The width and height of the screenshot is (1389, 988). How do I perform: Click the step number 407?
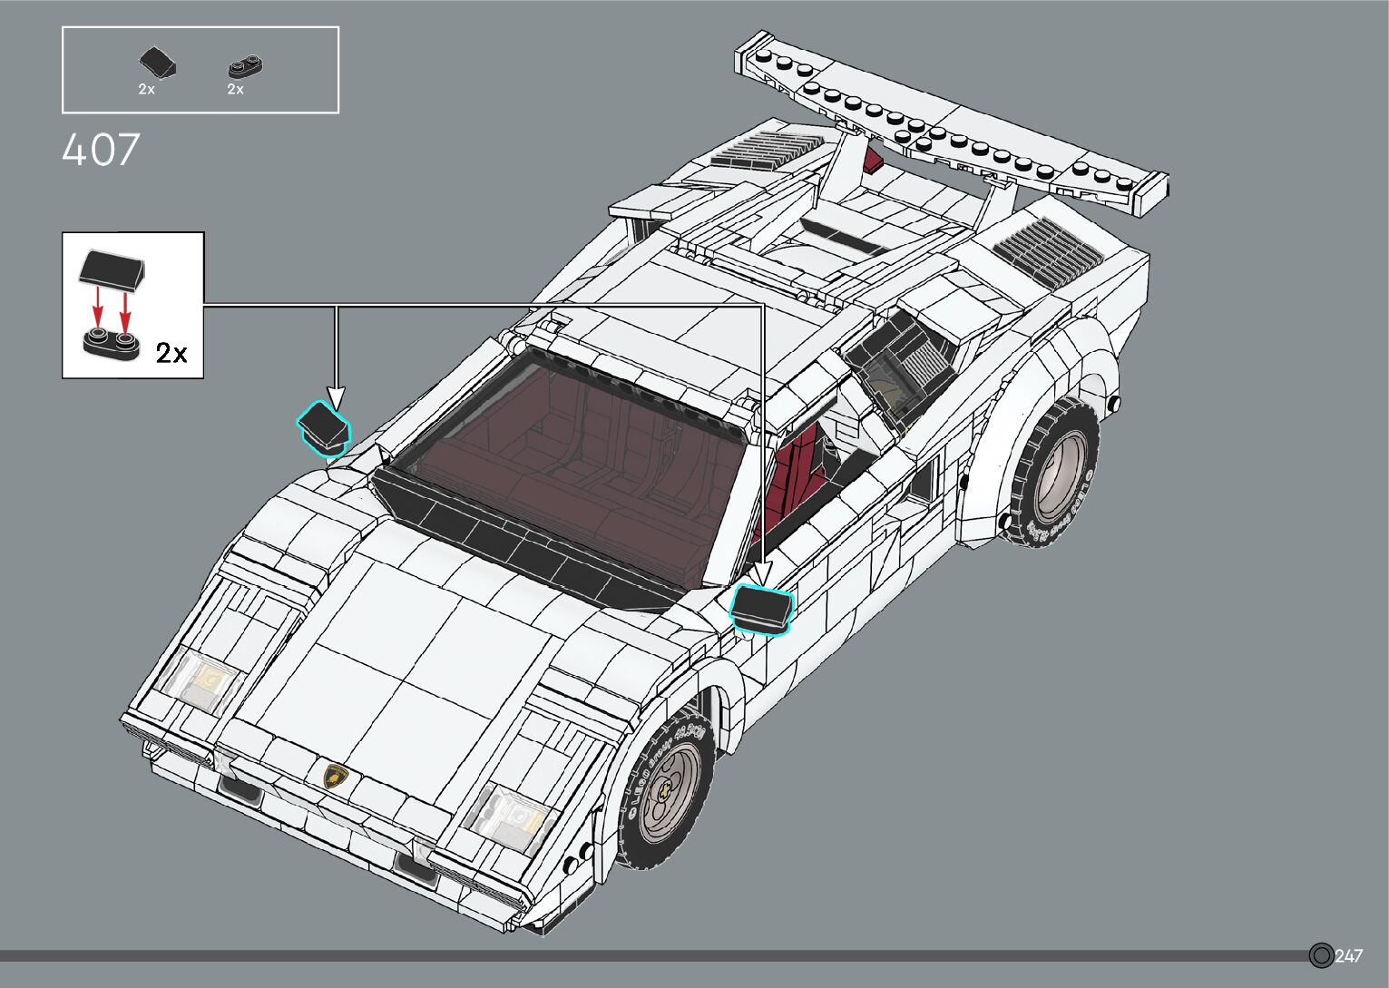(x=101, y=151)
